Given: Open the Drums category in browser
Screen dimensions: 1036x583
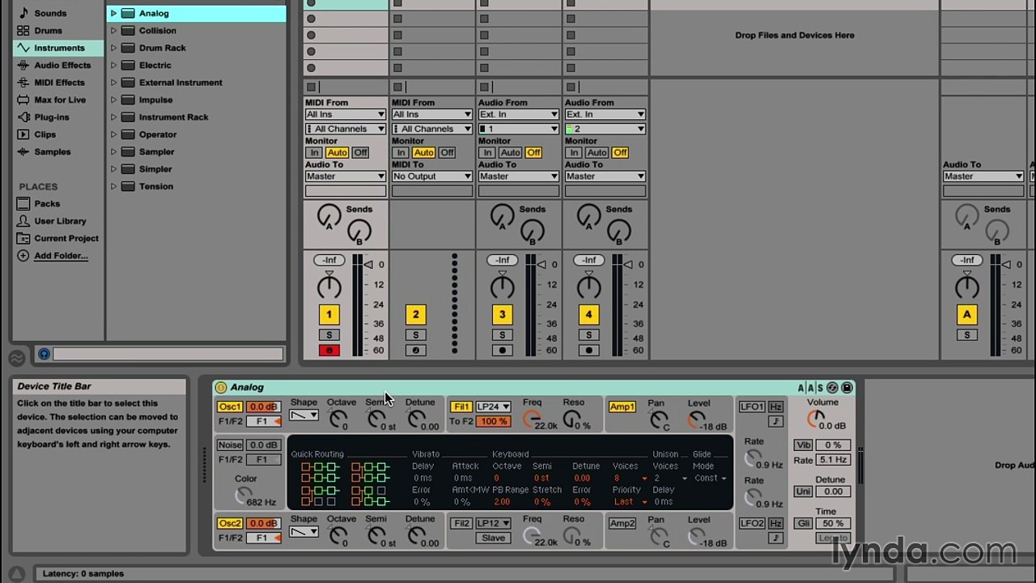Looking at the screenshot, I should click(48, 31).
